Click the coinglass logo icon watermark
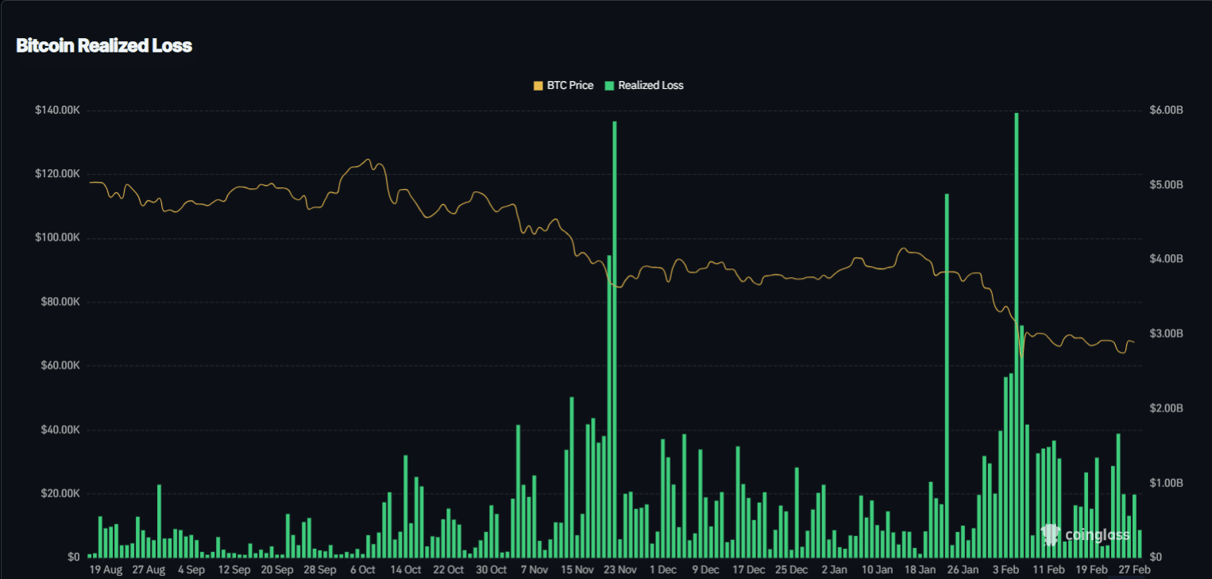Viewport: 1212px width, 579px height. 1051,535
